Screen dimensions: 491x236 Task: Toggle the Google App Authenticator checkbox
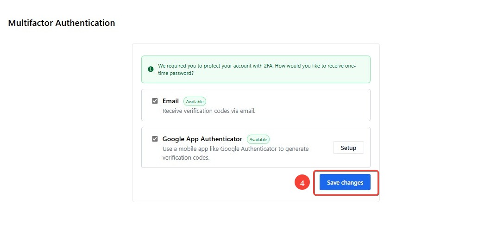coord(155,139)
